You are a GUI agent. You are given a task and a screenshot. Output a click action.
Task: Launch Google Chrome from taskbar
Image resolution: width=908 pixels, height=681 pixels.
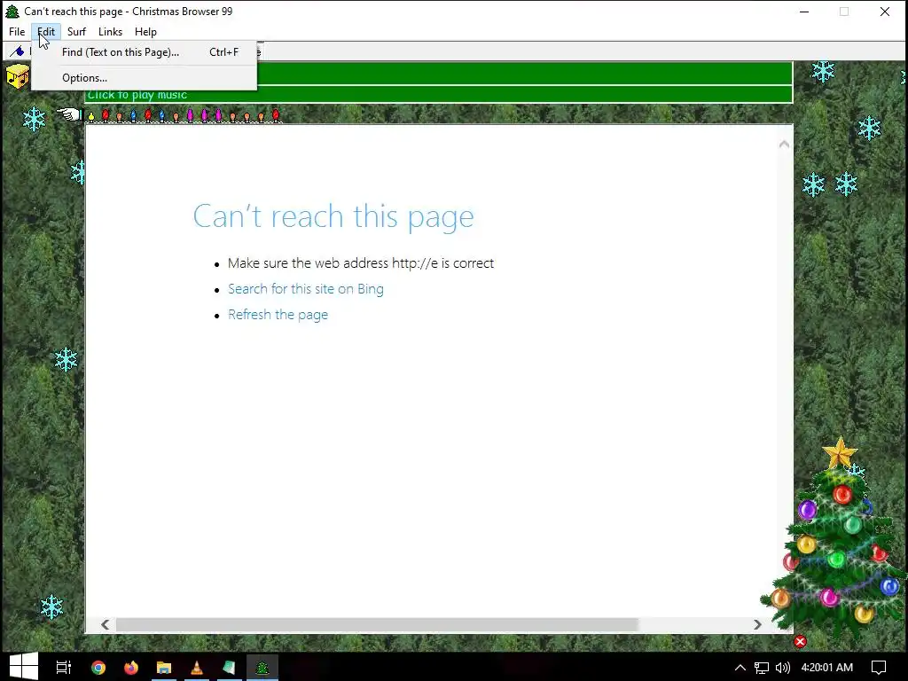[98, 667]
